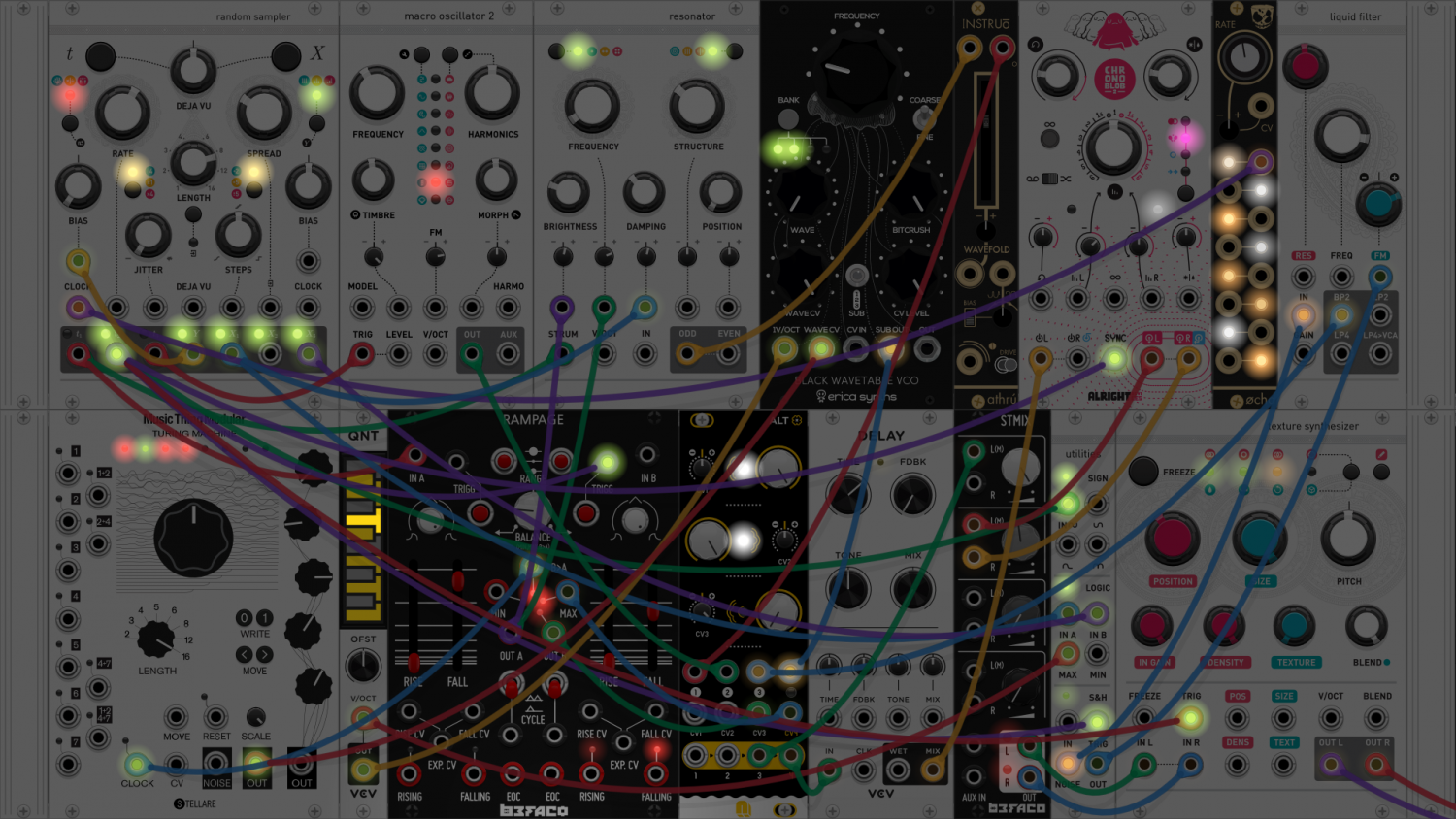Viewport: 1456px width, 819px height.
Task: Flip the COARSE/FINE switch on Wavetable VCO
Action: pos(924,118)
